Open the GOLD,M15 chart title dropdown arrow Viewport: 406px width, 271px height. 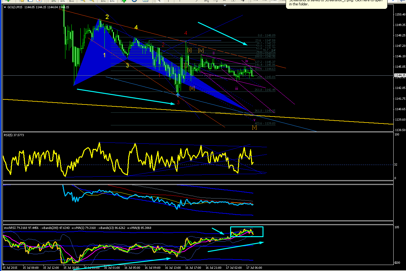tap(5, 7)
